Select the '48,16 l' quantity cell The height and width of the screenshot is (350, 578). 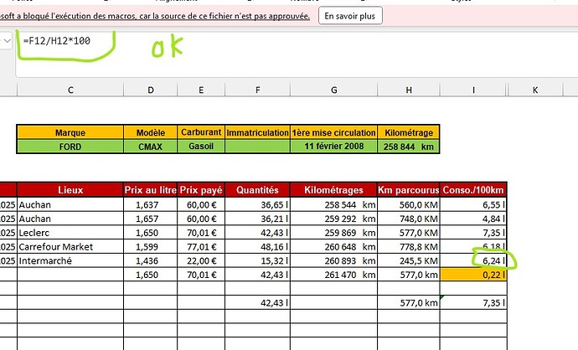point(258,247)
